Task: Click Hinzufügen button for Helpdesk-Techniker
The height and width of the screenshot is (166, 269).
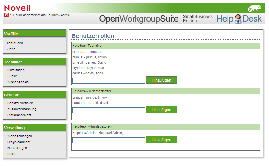Action: [162, 80]
